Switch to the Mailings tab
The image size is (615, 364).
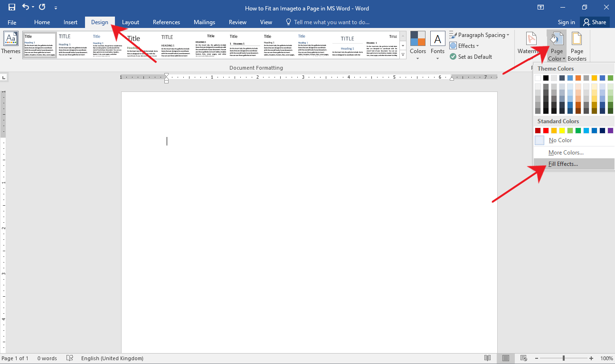(204, 22)
